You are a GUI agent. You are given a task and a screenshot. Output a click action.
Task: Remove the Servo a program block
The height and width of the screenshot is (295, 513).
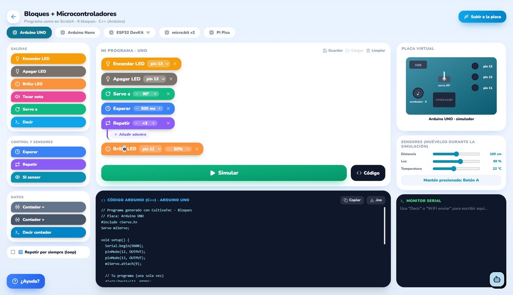point(168,94)
